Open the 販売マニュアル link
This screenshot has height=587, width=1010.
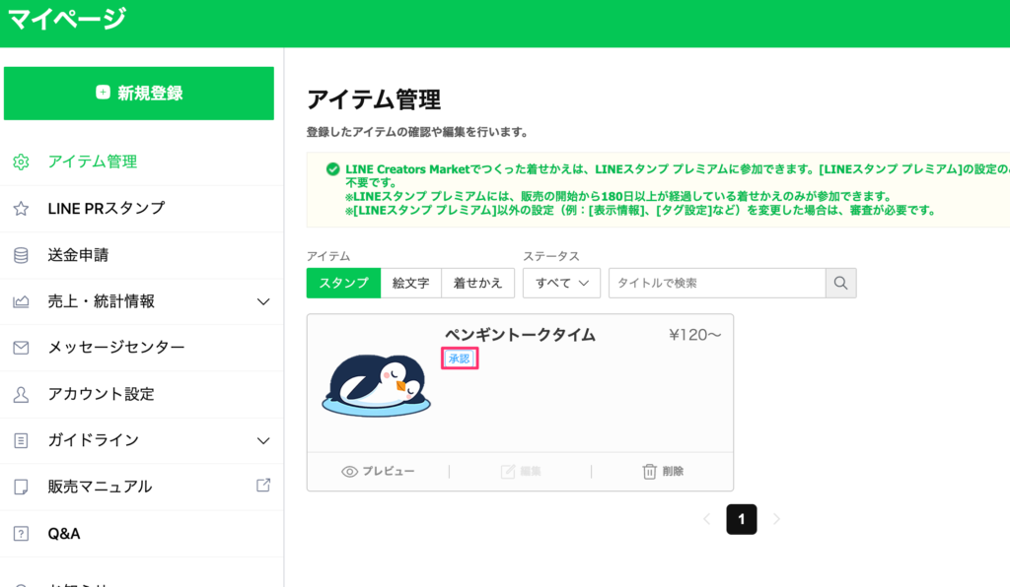pyautogui.click(x=100, y=487)
